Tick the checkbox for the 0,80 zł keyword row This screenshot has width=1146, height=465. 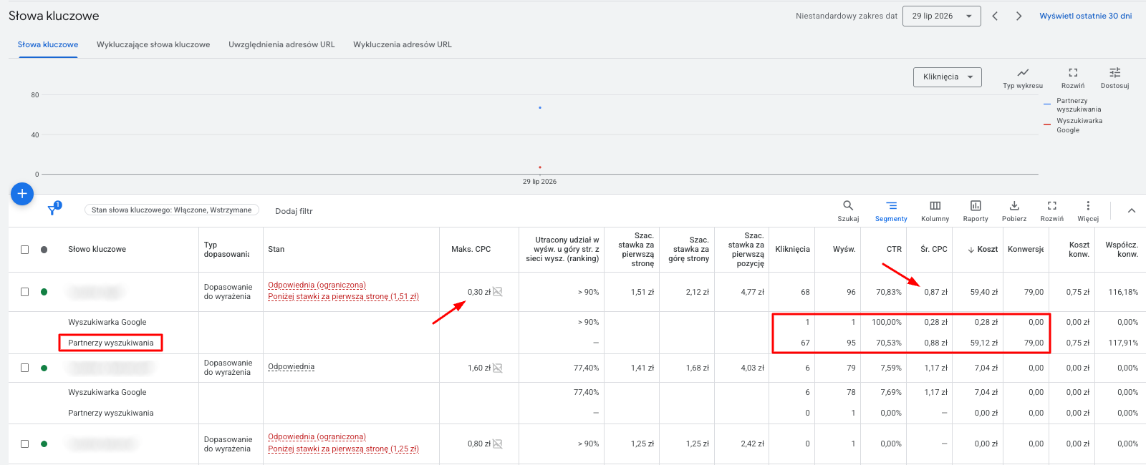25,444
